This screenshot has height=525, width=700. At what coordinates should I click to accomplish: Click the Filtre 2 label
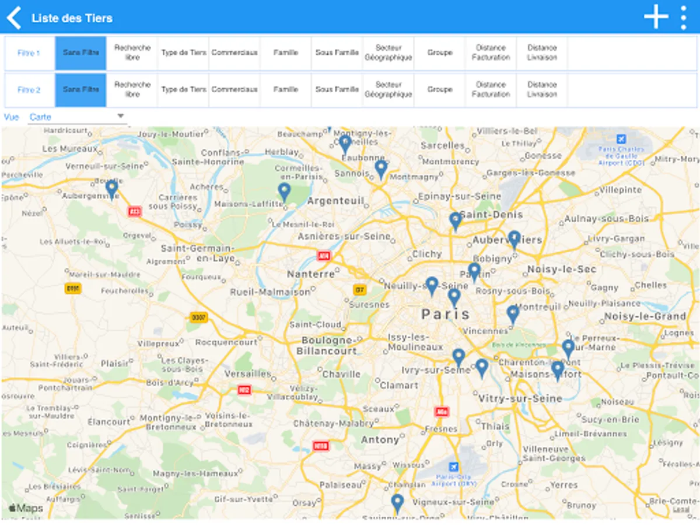[29, 90]
